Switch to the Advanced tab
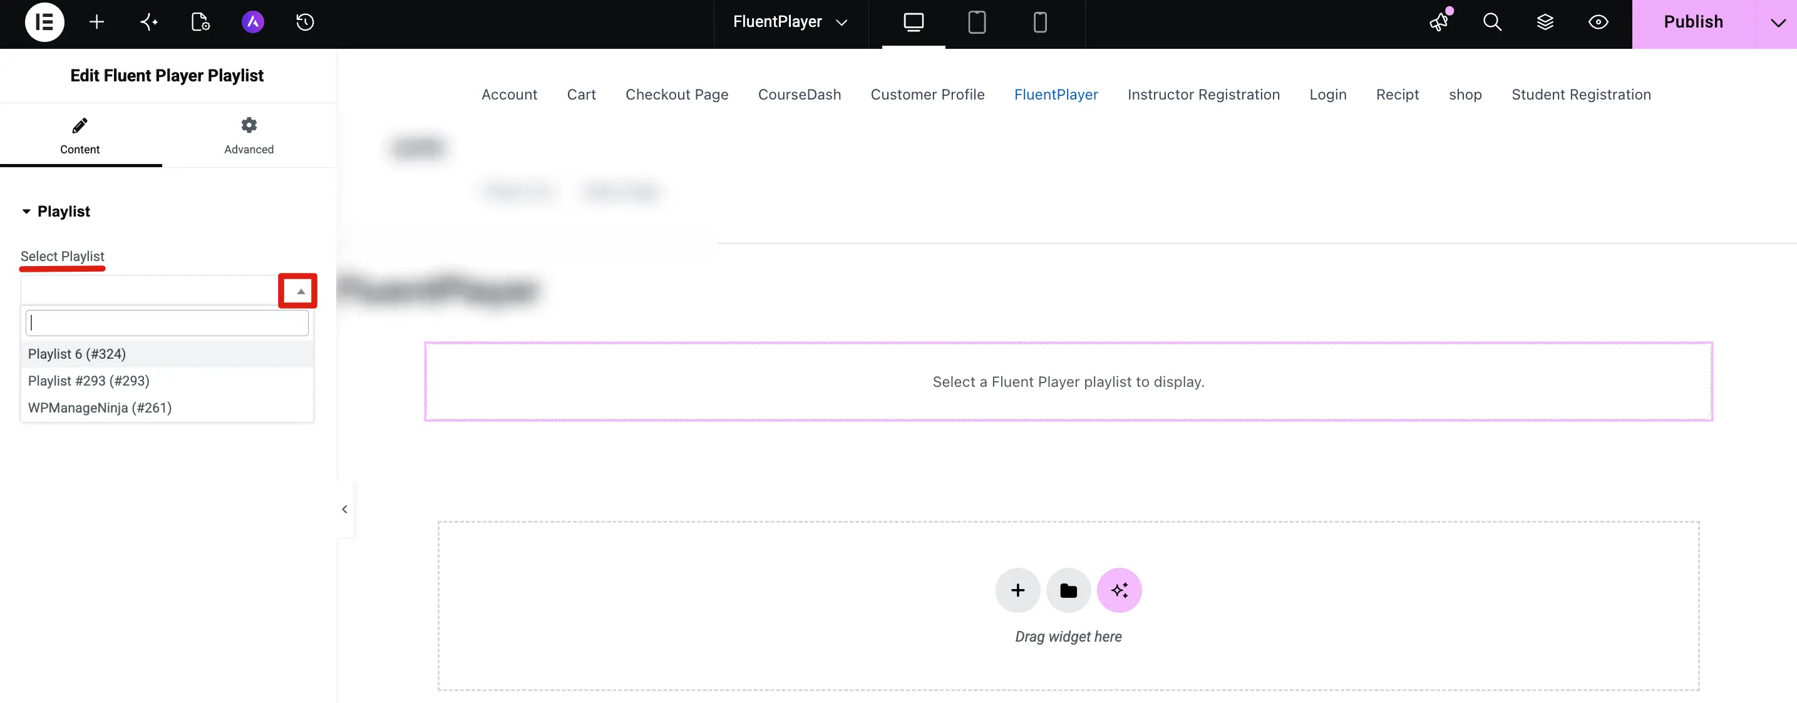Image resolution: width=1797 pixels, height=703 pixels. (x=249, y=136)
